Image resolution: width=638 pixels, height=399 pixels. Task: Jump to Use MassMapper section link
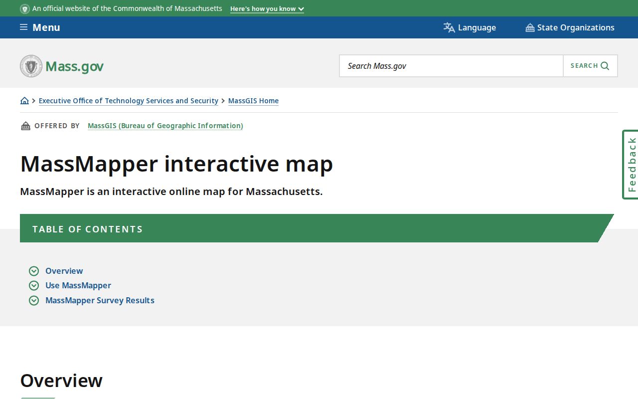pyautogui.click(x=78, y=285)
